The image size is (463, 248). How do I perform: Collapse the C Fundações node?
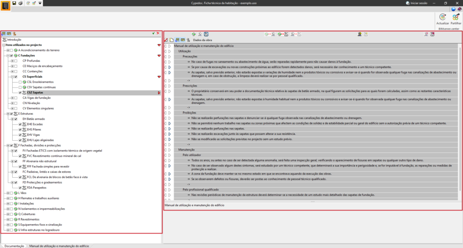(x=8, y=55)
